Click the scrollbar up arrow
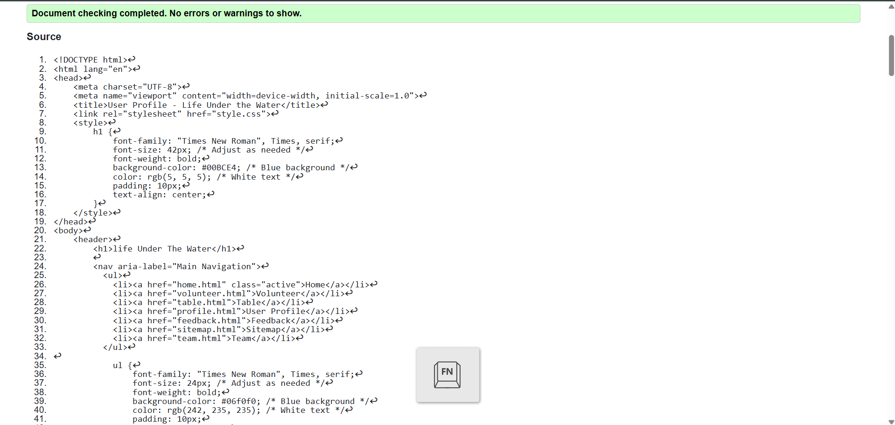895x425 pixels. [x=891, y=7]
